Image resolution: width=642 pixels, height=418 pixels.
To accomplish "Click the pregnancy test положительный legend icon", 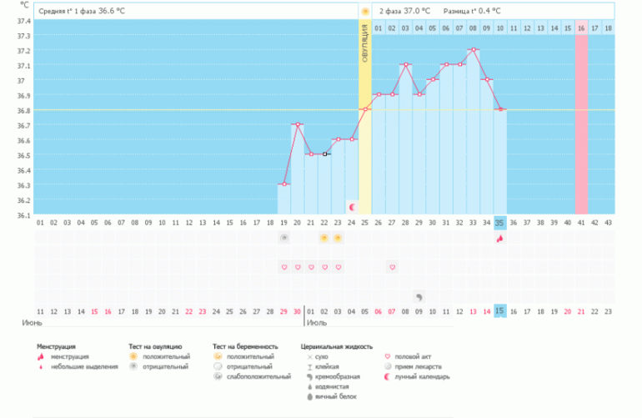I will tap(218, 356).
